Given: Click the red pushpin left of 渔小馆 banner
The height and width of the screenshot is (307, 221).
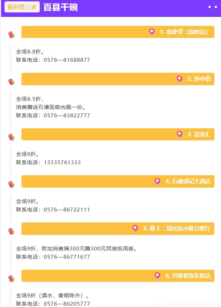Looking at the screenshot, I should click(x=11, y=82).
